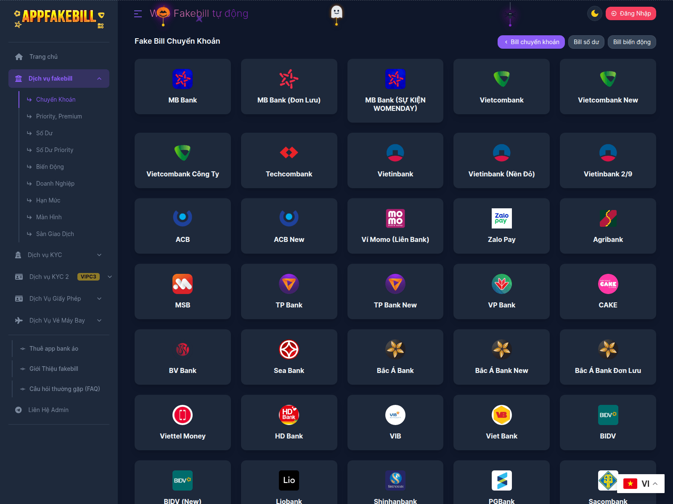Choose the VIB logo
Image resolution: width=673 pixels, height=504 pixels.
[x=395, y=415]
